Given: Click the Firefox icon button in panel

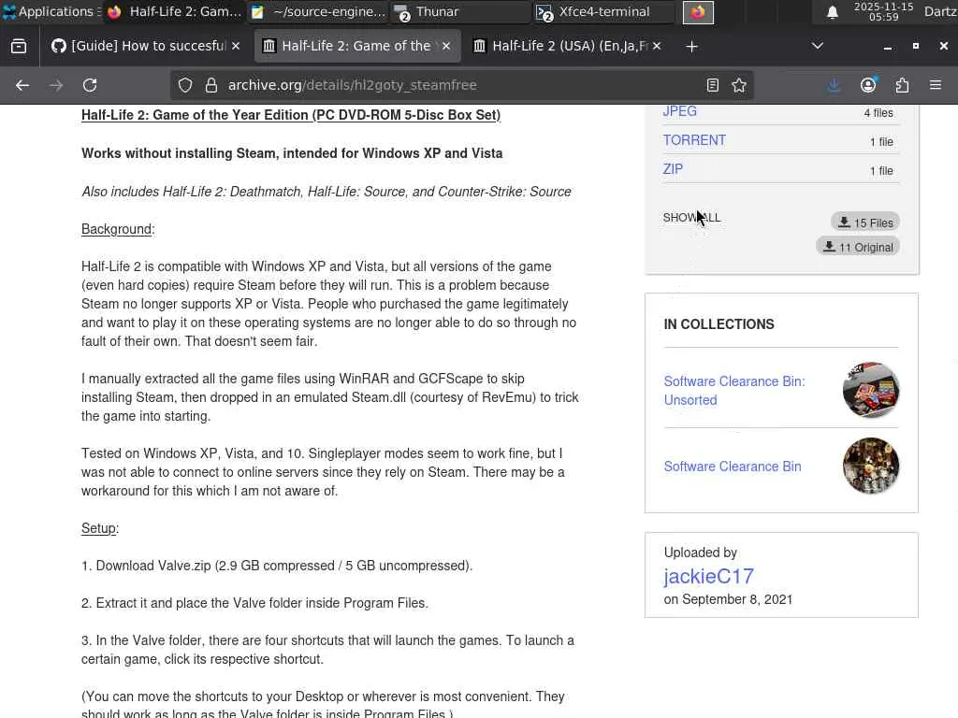Looking at the screenshot, I should pos(698,12).
